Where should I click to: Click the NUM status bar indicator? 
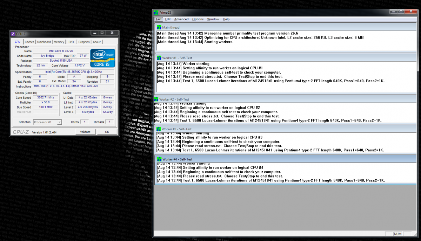tap(398, 234)
